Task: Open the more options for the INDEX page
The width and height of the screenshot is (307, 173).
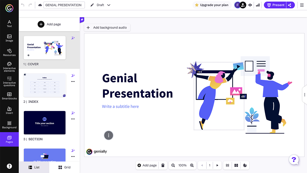Action: point(73,82)
